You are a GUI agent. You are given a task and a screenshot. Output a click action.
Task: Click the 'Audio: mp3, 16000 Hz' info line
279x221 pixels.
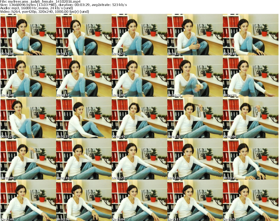coord(37,8)
